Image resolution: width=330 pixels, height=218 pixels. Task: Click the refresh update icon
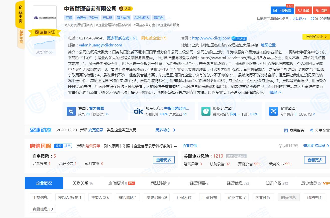[x=312, y=19]
